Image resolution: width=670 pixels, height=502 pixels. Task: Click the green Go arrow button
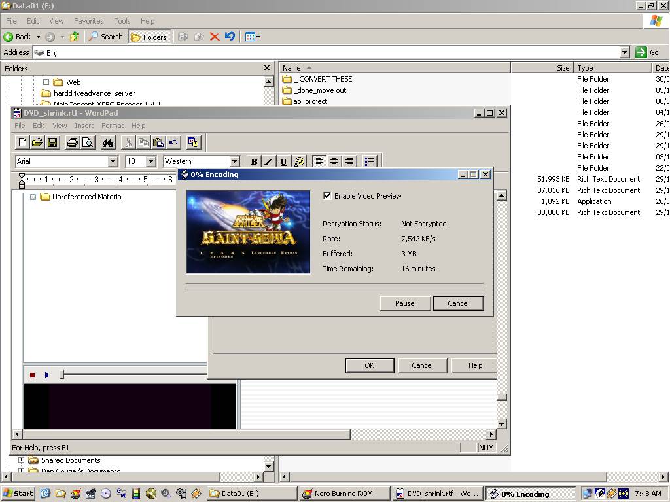tap(641, 52)
